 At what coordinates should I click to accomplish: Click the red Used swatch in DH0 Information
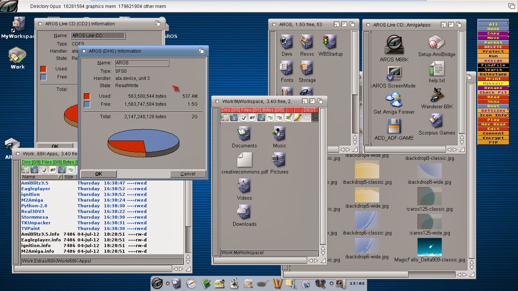pyautogui.click(x=87, y=97)
